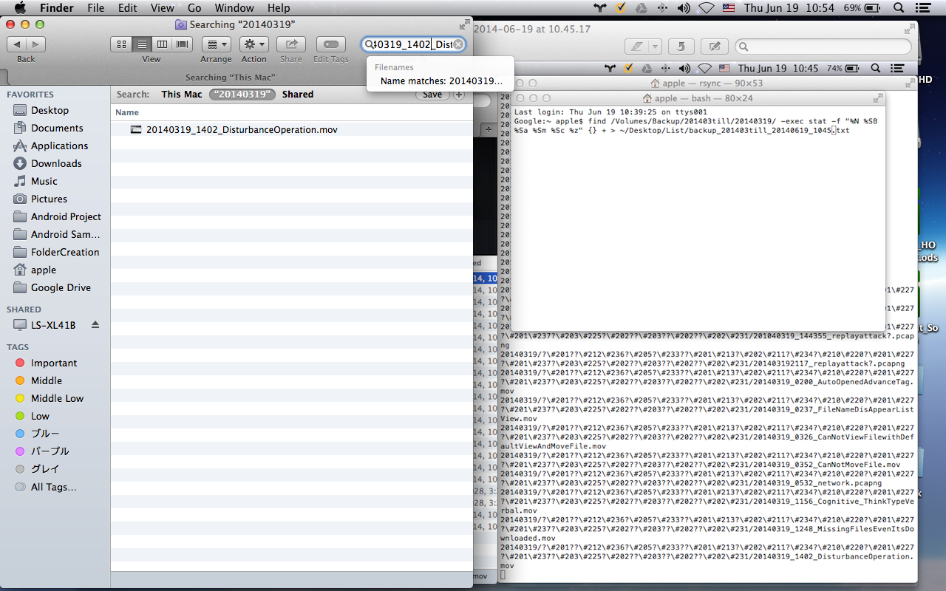Viewport: 946px width, 591px height.
Task: Eject the LS-XL41B device
Action: pos(95,325)
